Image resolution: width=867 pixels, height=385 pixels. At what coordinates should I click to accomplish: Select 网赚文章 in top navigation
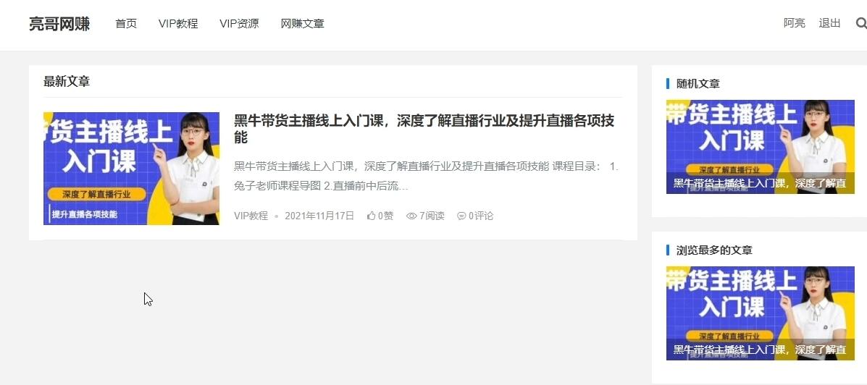click(x=303, y=24)
